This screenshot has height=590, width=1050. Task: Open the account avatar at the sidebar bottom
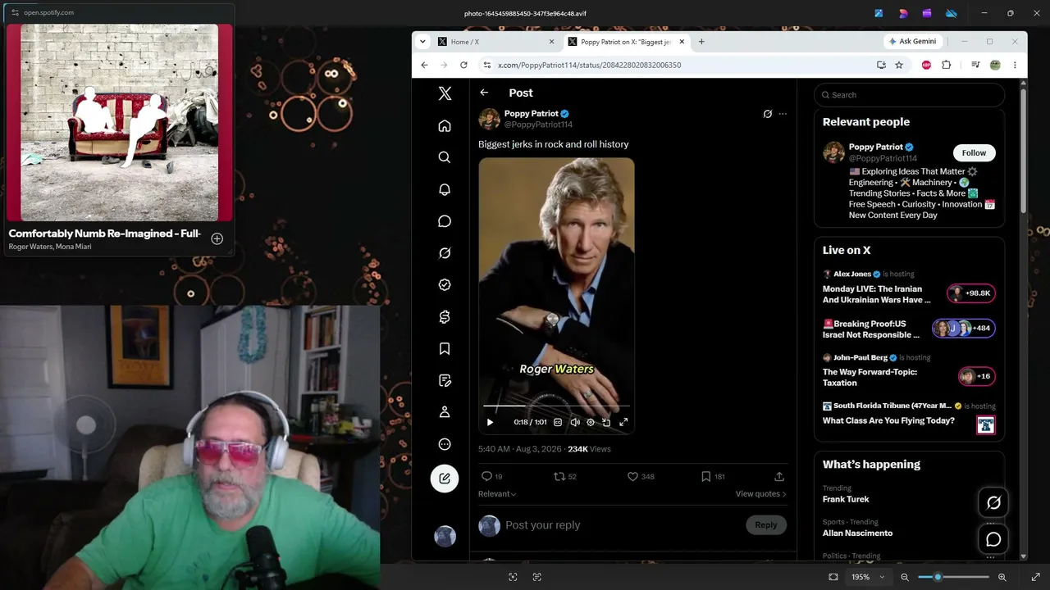445,536
